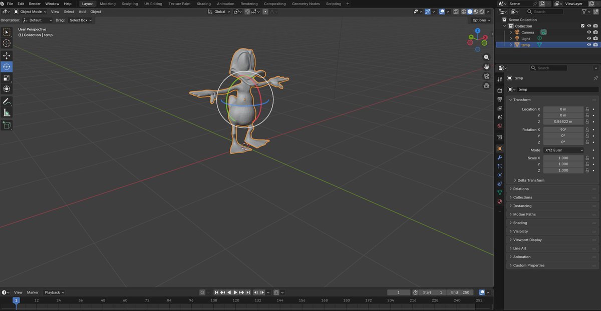
Task: Switch to Material Preview shading
Action: click(x=476, y=11)
